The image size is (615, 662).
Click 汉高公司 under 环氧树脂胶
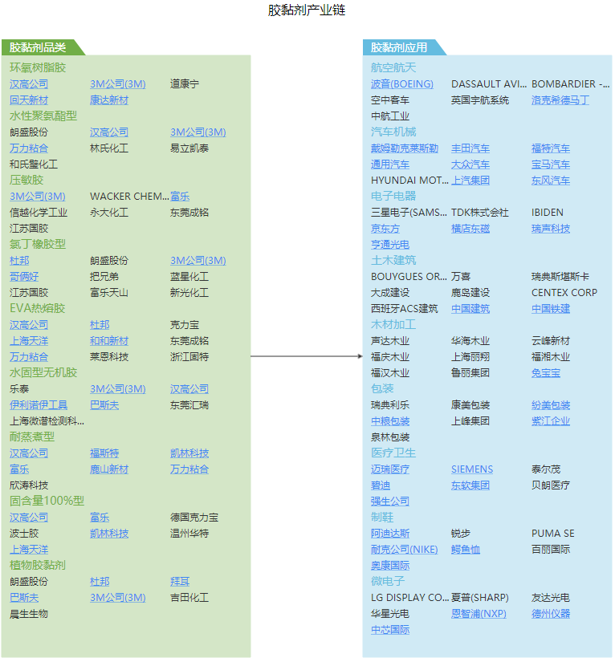[x=29, y=84]
